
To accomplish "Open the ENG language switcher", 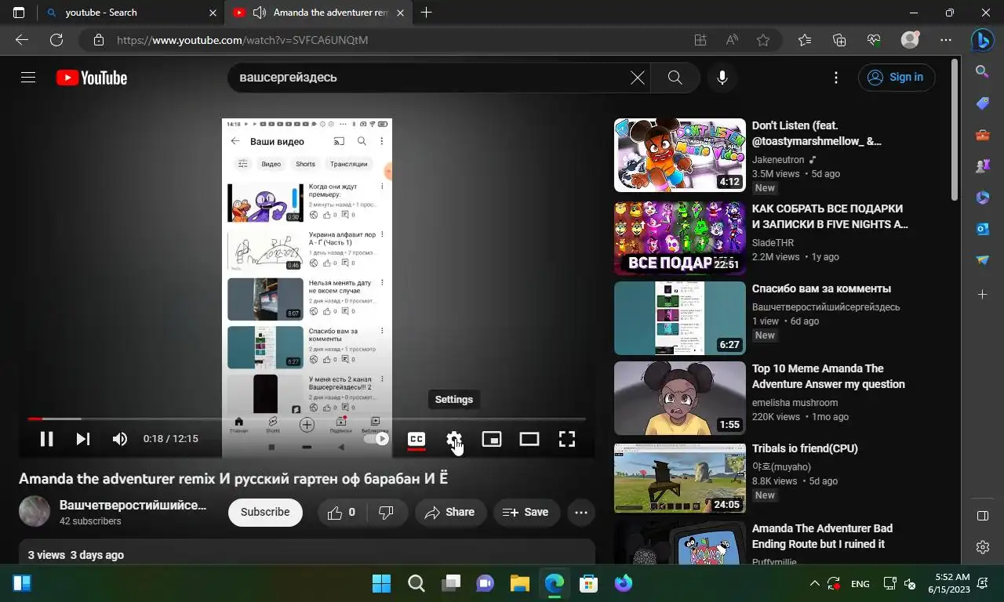I will click(x=860, y=584).
